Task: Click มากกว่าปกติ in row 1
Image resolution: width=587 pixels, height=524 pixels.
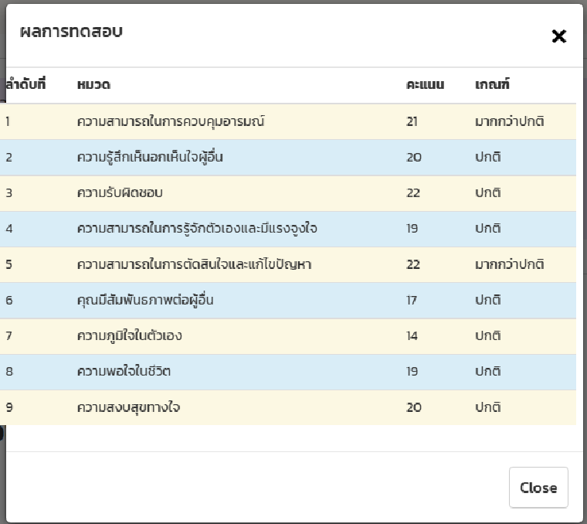Action: pos(510,121)
